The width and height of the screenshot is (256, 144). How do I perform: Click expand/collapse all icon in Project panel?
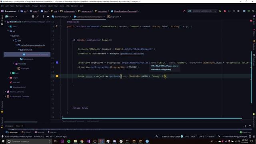coord(38,16)
